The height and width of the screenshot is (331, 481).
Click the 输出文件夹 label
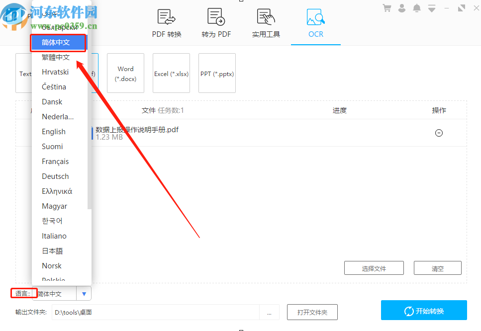click(31, 312)
